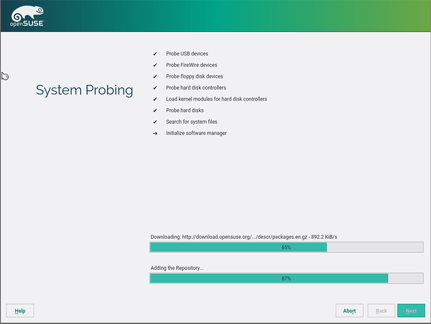Click the "Probe USB devices" step text

[187, 54]
